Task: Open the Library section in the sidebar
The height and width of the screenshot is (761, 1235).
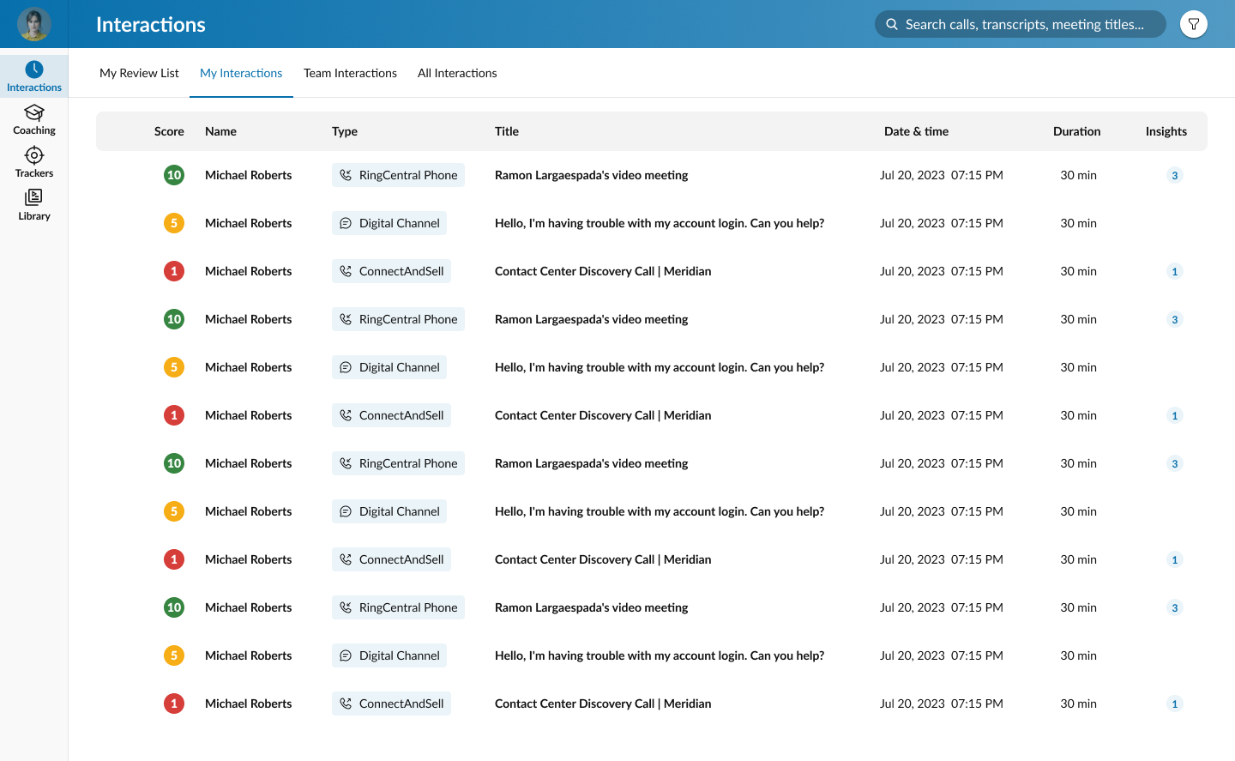Action: click(x=34, y=204)
